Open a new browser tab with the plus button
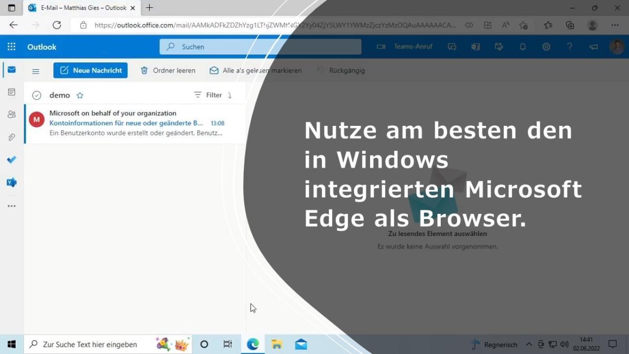Screen dimensions: 629x354 149,8
